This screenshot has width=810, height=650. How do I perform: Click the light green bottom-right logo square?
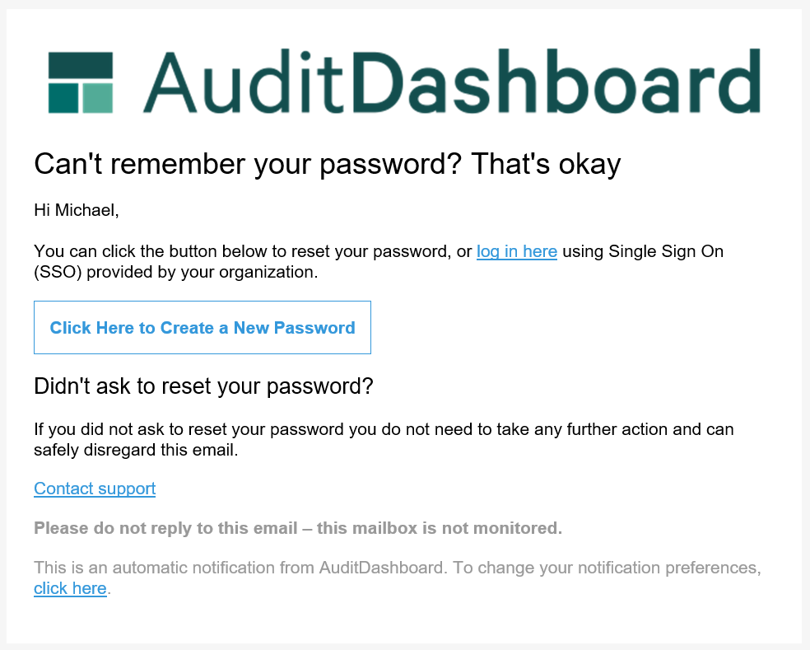[x=98, y=98]
